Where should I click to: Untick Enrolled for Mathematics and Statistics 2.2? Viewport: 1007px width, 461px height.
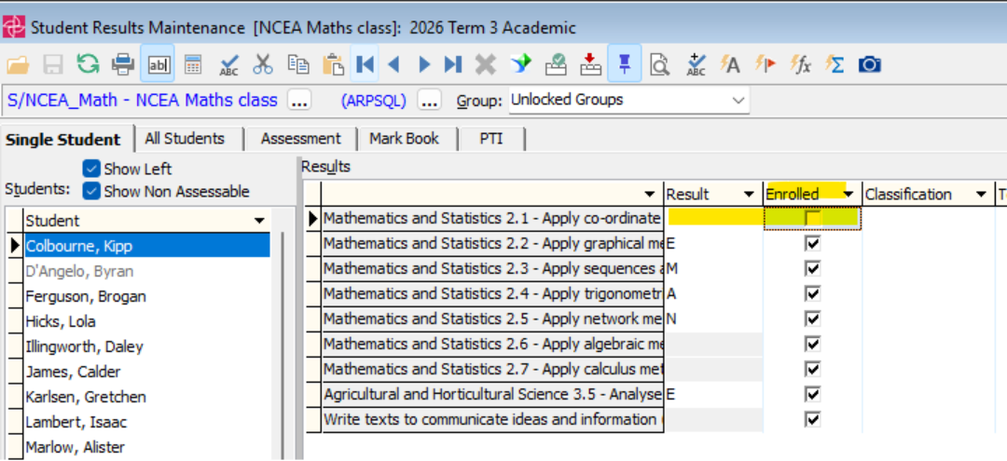(813, 244)
